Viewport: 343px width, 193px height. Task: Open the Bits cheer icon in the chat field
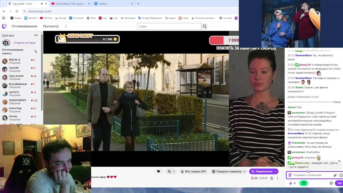tap(335, 175)
